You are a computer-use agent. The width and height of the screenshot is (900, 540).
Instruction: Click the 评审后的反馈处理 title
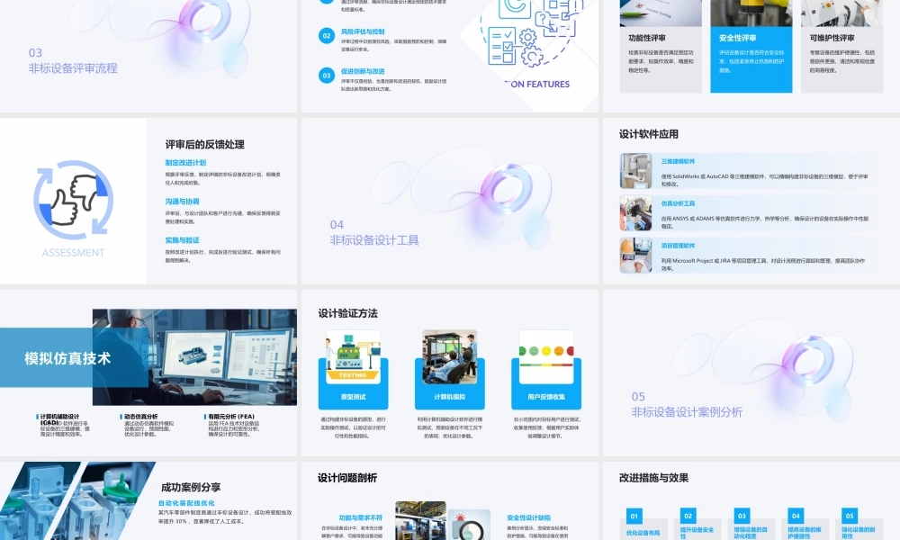[205, 145]
